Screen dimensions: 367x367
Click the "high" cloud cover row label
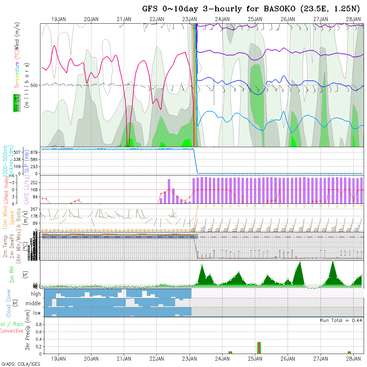pos(36,294)
